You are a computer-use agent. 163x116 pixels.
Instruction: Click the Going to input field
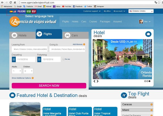pos(67,49)
